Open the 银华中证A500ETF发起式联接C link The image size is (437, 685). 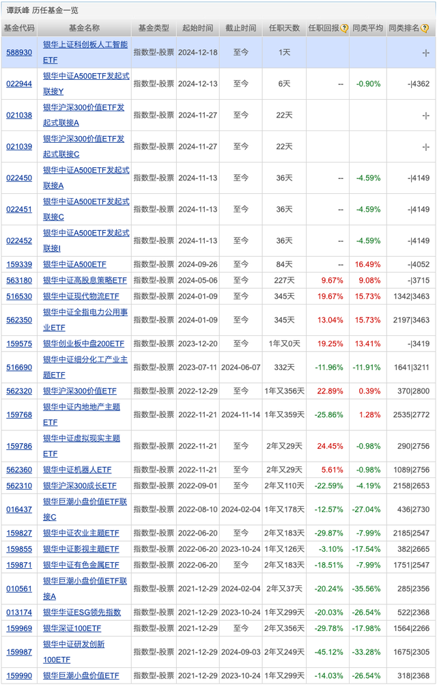point(86,210)
